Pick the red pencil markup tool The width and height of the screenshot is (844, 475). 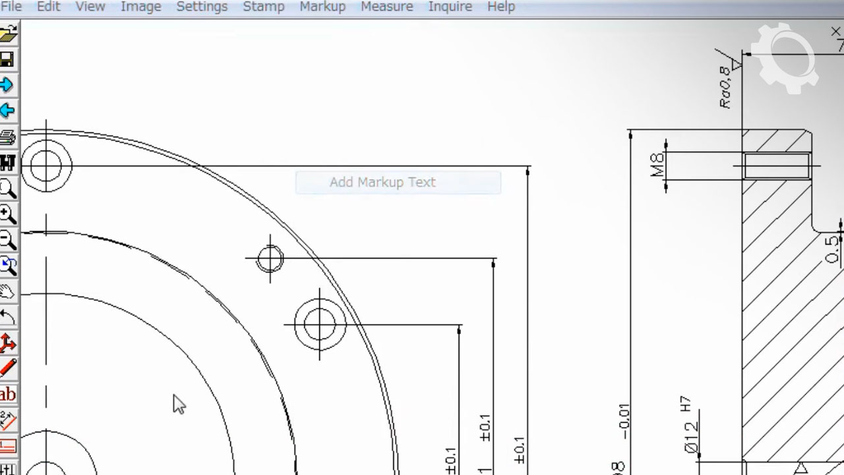click(x=7, y=369)
